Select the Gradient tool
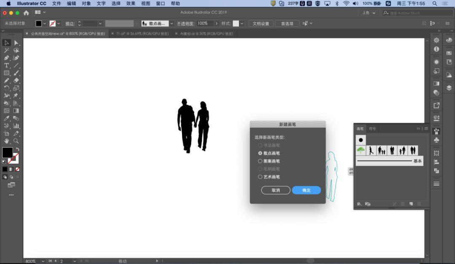455x264 pixels. (16, 111)
